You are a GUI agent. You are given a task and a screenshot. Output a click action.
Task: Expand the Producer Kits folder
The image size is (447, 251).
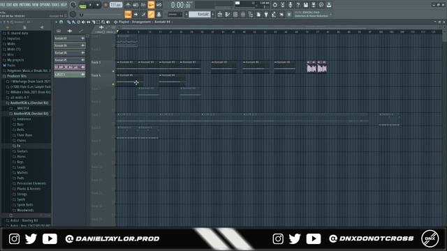point(17,76)
